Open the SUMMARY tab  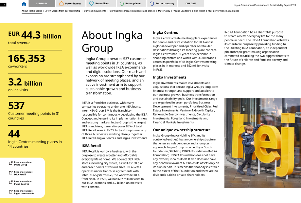tap(42, 4)
